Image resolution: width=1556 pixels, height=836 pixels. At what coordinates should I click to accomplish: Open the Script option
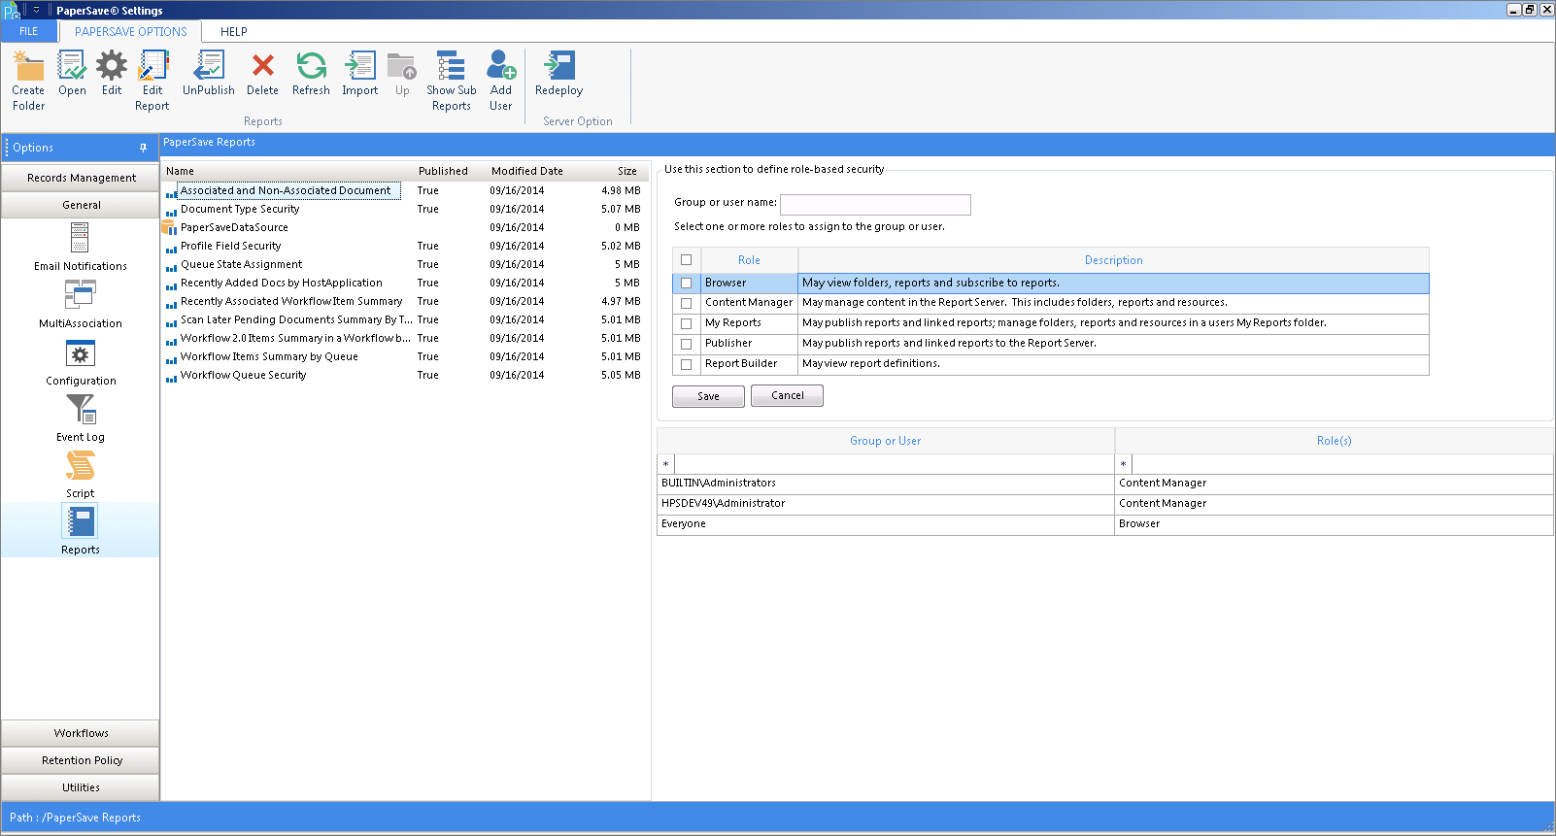(x=81, y=474)
